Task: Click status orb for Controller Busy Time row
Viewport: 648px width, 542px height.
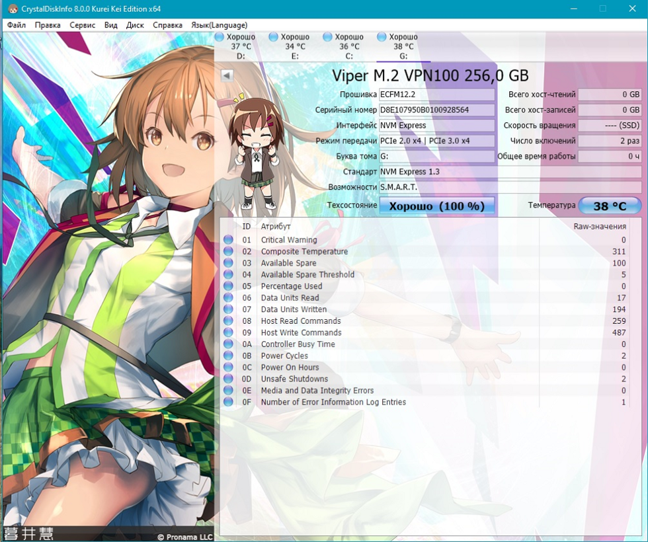Action: coord(228,344)
